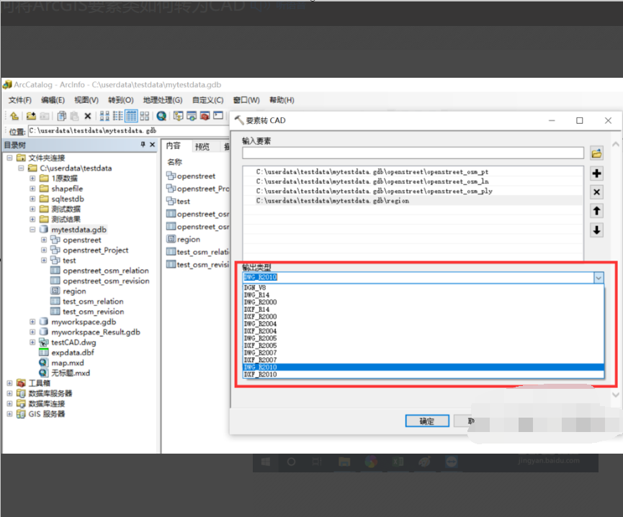Open the Python window icon
The height and width of the screenshot is (517, 623).
218,115
